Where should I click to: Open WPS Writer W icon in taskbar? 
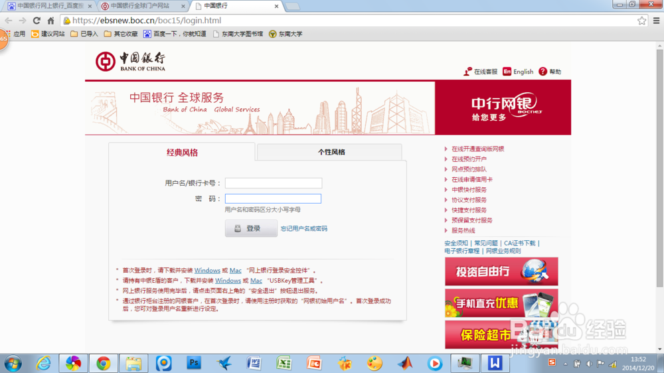coord(495,363)
